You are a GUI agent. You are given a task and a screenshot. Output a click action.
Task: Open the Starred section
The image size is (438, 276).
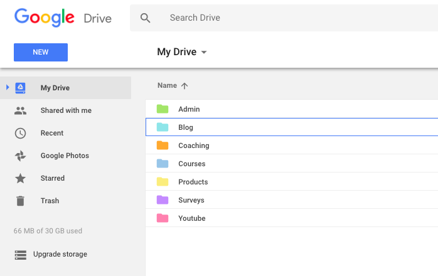tap(53, 178)
